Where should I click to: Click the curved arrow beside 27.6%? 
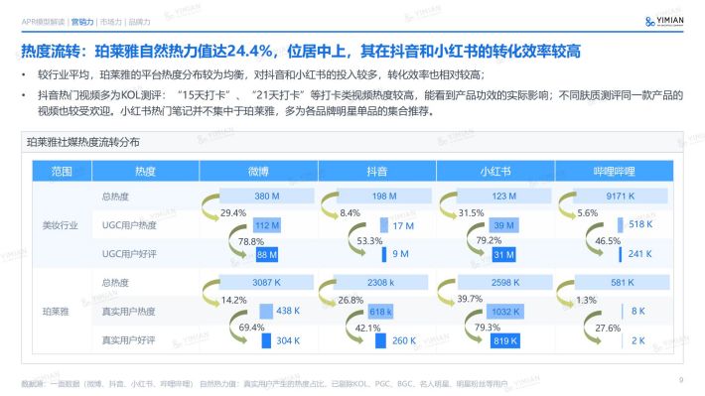(593, 329)
